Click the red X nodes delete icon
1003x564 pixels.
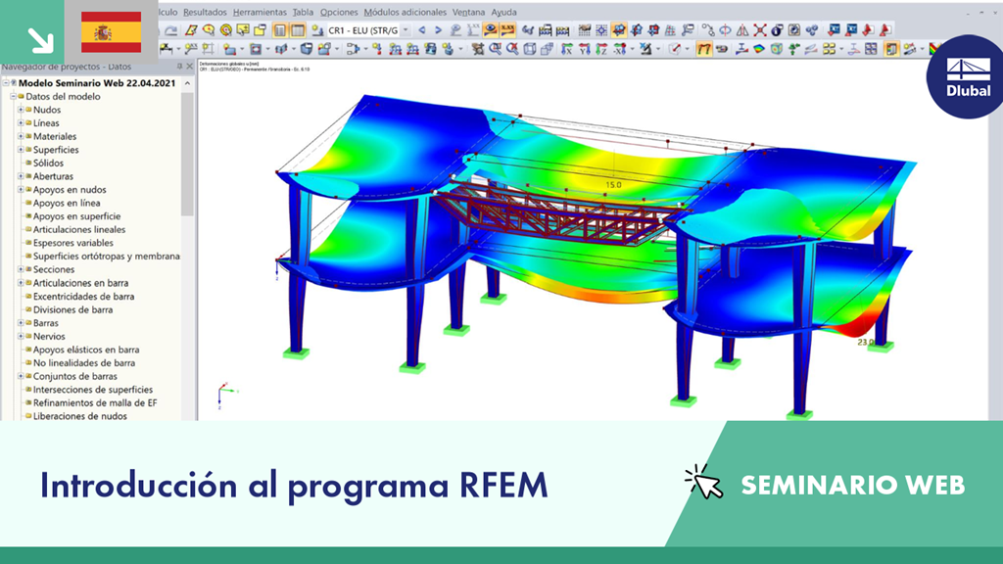tap(759, 30)
